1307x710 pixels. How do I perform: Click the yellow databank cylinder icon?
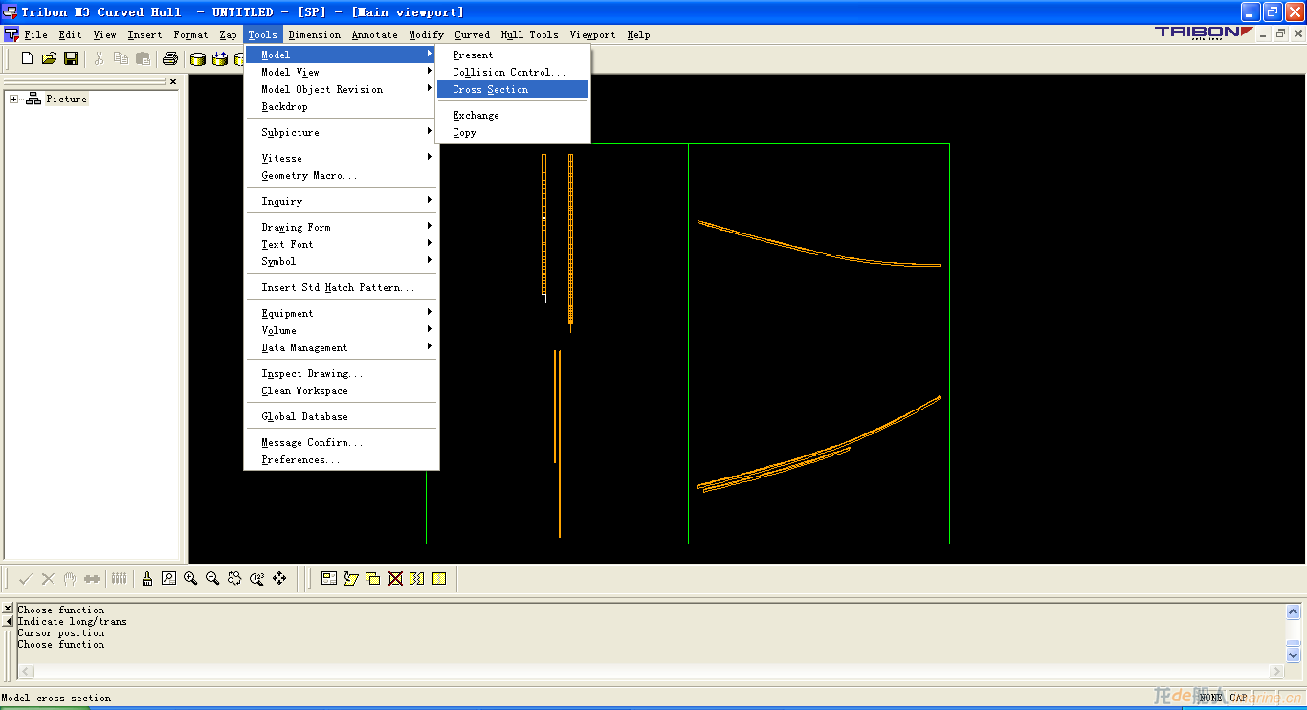click(198, 58)
